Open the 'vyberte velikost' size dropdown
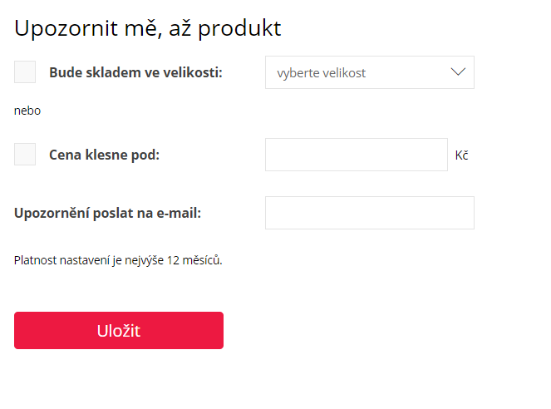Image resolution: width=551 pixels, height=409 pixels. point(369,72)
